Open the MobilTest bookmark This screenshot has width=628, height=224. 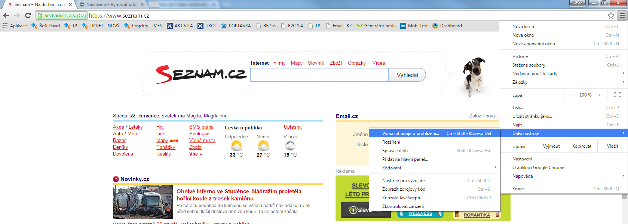[x=414, y=26]
